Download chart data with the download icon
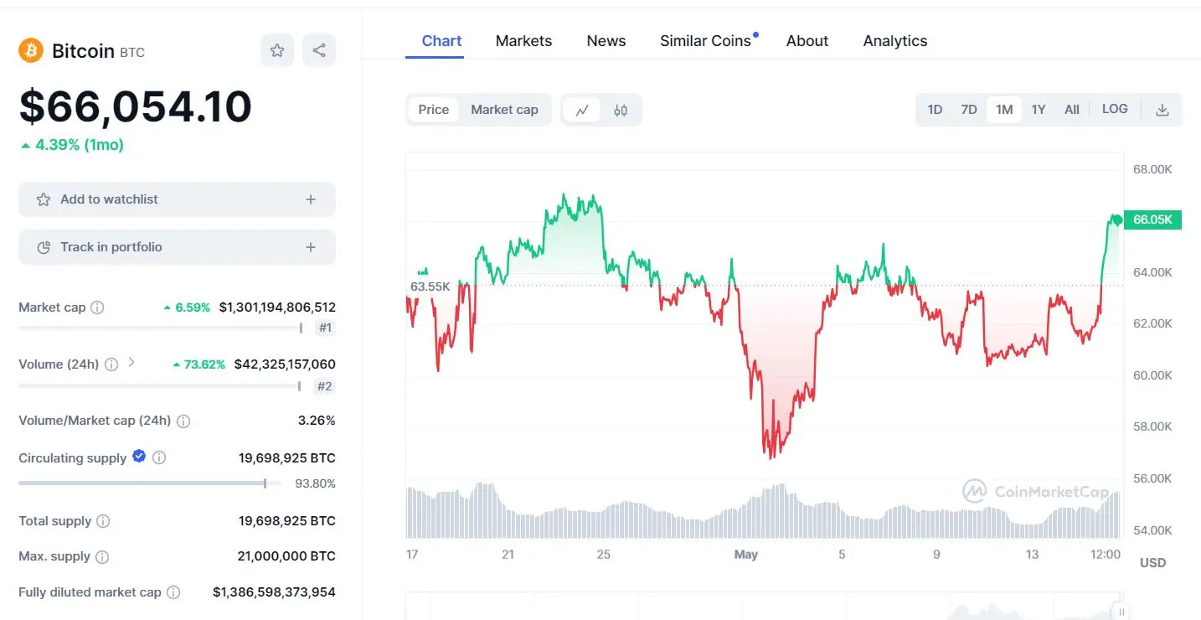1201x620 pixels. 1162,110
